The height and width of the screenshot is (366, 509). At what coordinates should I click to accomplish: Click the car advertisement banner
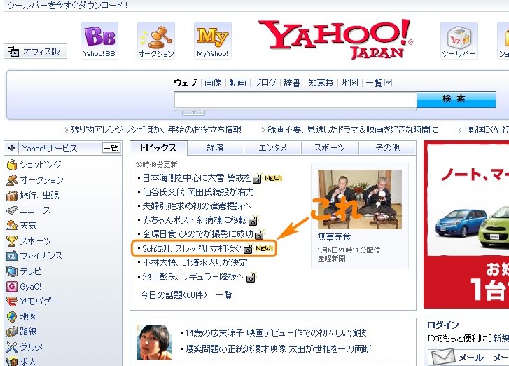pos(466,224)
